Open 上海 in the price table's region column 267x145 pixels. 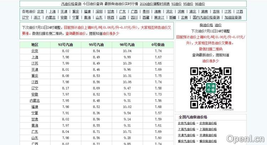(x=35, y=57)
